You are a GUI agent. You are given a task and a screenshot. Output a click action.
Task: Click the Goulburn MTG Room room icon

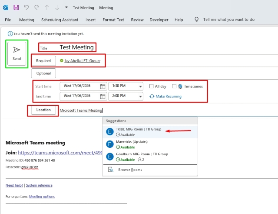[x=110, y=157]
